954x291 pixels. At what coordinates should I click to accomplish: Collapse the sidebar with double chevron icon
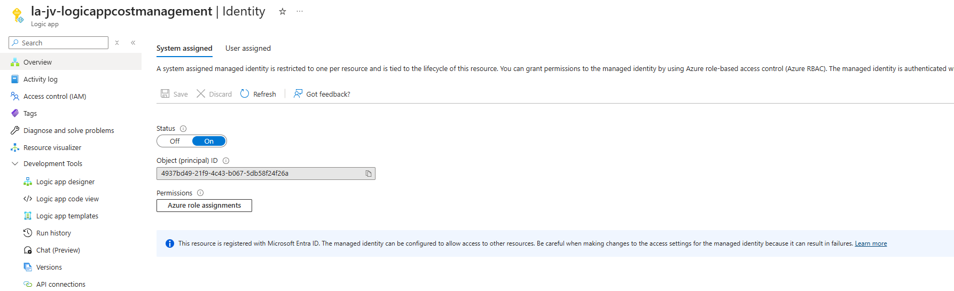tap(133, 43)
